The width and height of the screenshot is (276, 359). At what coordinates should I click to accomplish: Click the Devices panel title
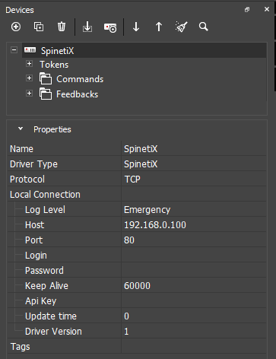[x=20, y=10]
